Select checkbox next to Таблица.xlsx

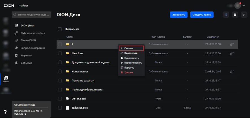pyautogui.click(x=60, y=108)
